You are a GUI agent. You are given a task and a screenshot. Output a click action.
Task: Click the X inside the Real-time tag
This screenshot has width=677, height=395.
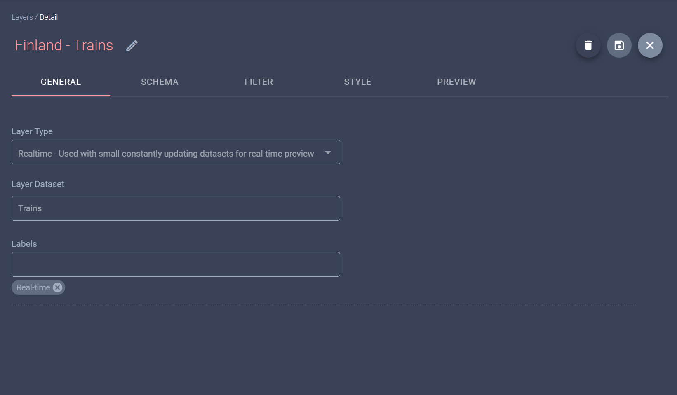[57, 287]
